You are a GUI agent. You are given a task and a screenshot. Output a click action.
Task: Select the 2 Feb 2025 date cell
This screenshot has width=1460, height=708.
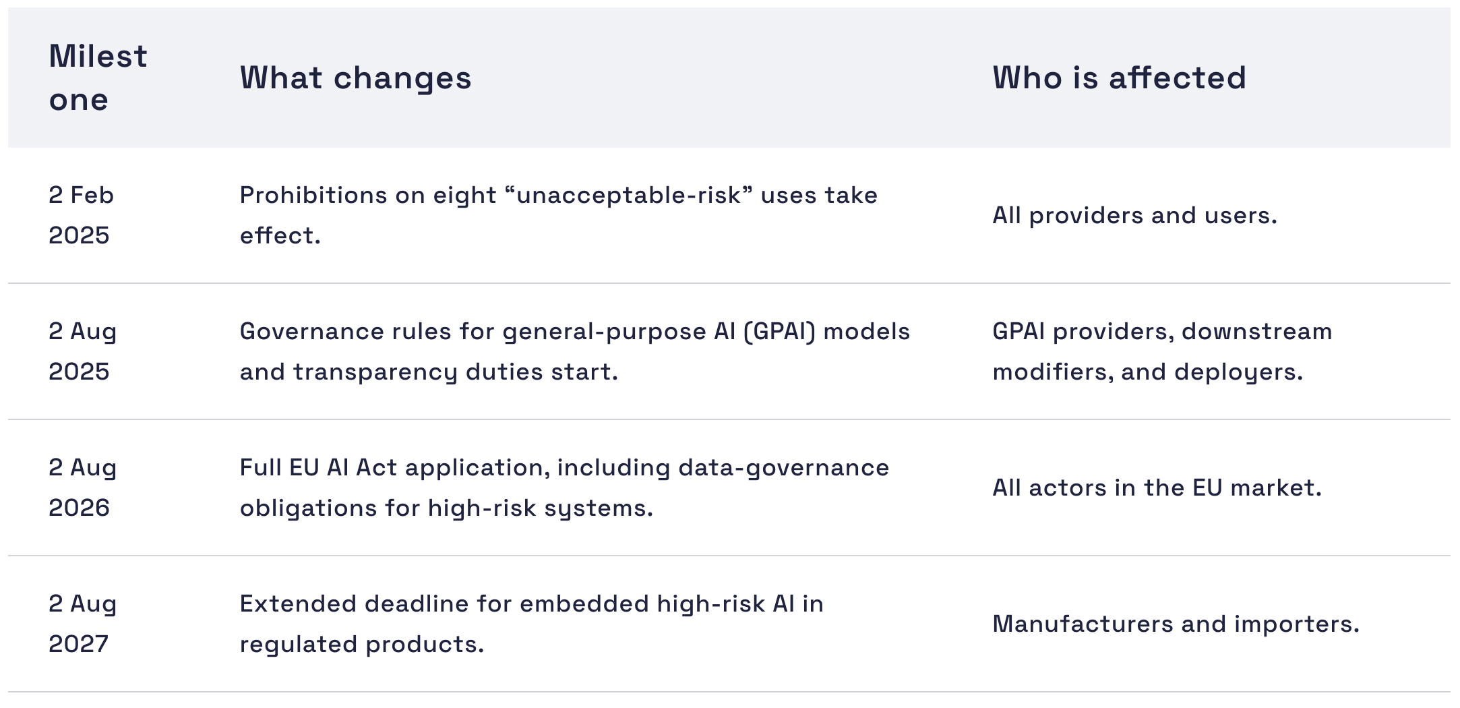[82, 215]
